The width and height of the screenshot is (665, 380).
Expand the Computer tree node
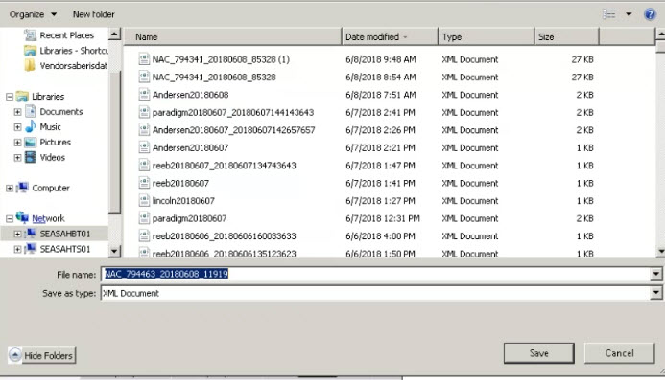10,188
